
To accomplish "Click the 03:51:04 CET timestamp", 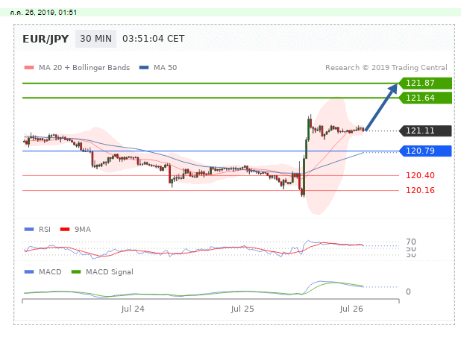I will (153, 39).
